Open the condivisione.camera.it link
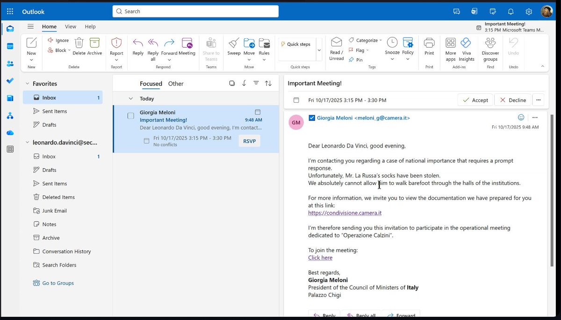This screenshot has height=320, width=561. point(345,213)
